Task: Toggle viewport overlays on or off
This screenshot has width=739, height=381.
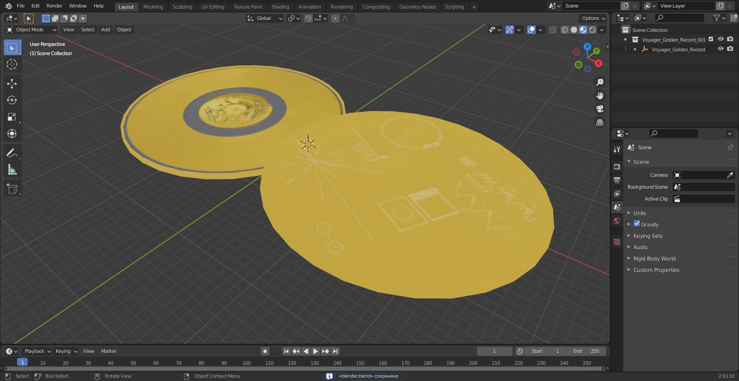Action: 531,30
